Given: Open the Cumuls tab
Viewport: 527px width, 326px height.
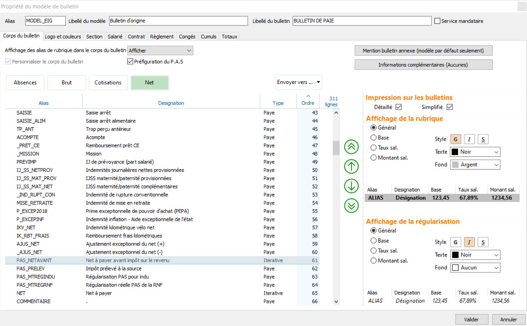Looking at the screenshot, I should [x=208, y=36].
